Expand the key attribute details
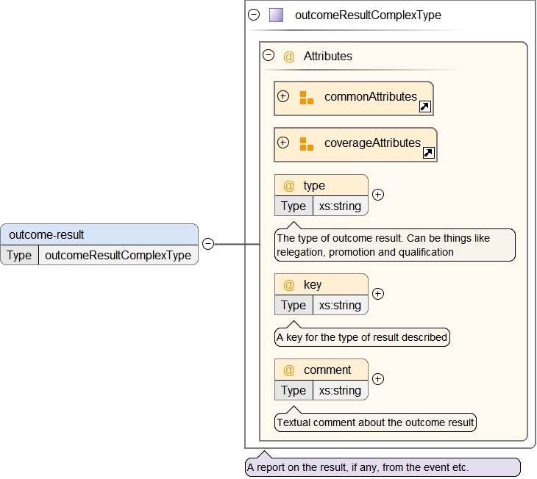This screenshot has width=537, height=479. pyautogui.click(x=378, y=294)
